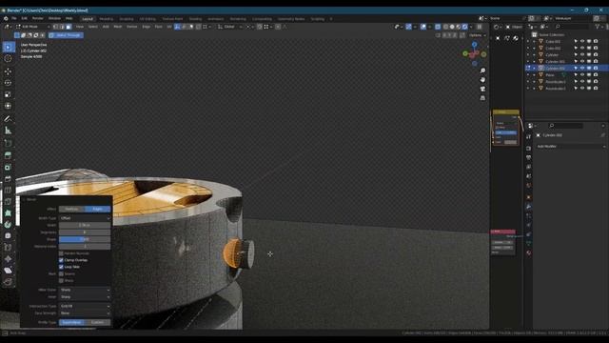Switch to vertex select mode

55,27
